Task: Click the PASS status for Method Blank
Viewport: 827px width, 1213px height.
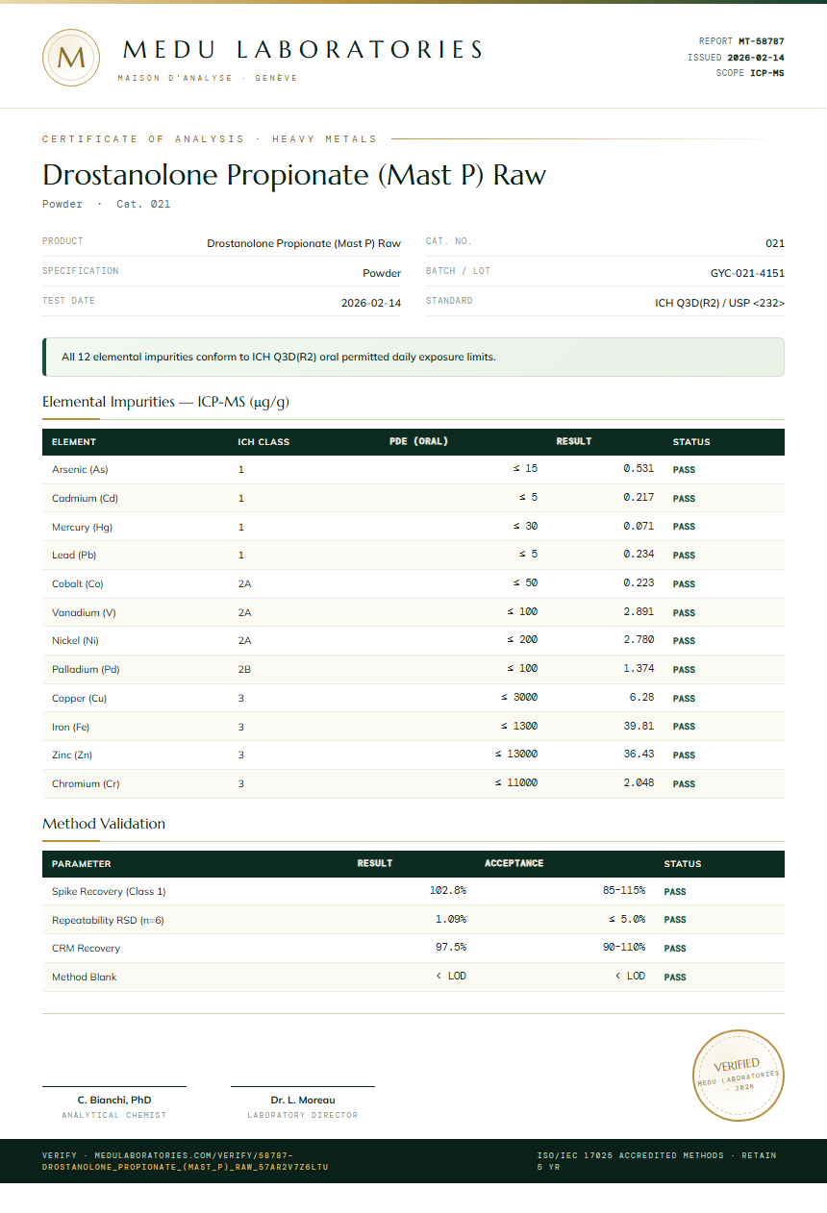Action: (675, 978)
